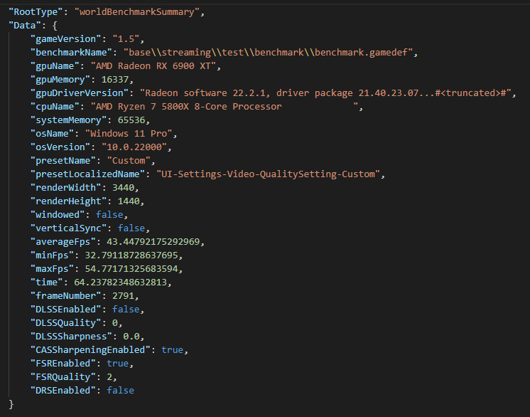This screenshot has width=530, height=417.
Task: Select "AMD Radeon RX 6900 XT" value
Action: [x=153, y=66]
